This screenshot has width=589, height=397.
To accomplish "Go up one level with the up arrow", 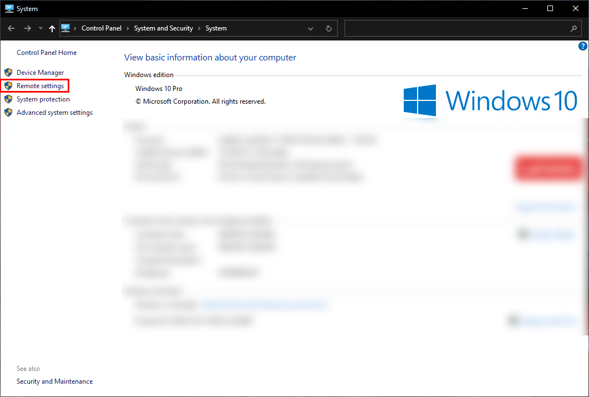I will [52, 28].
